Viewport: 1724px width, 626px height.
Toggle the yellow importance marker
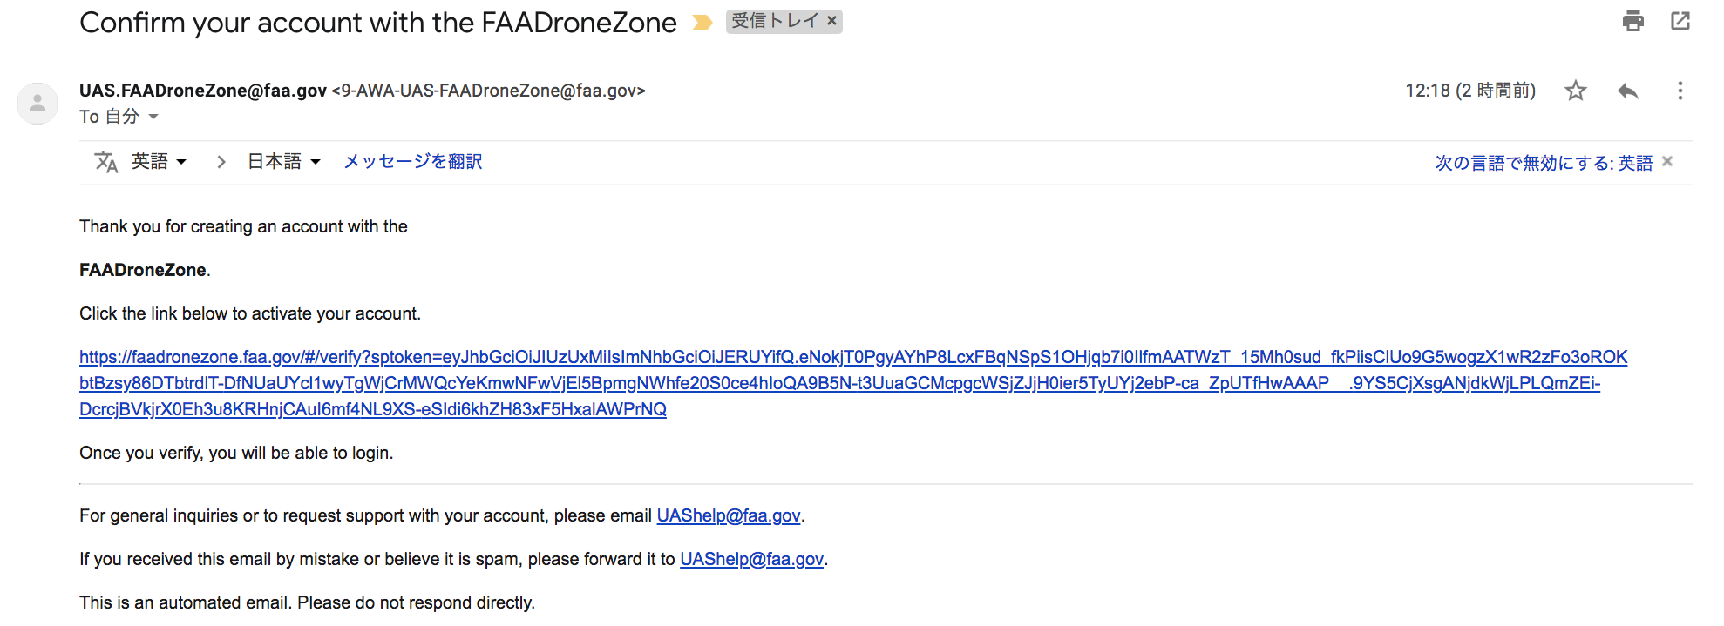[702, 23]
